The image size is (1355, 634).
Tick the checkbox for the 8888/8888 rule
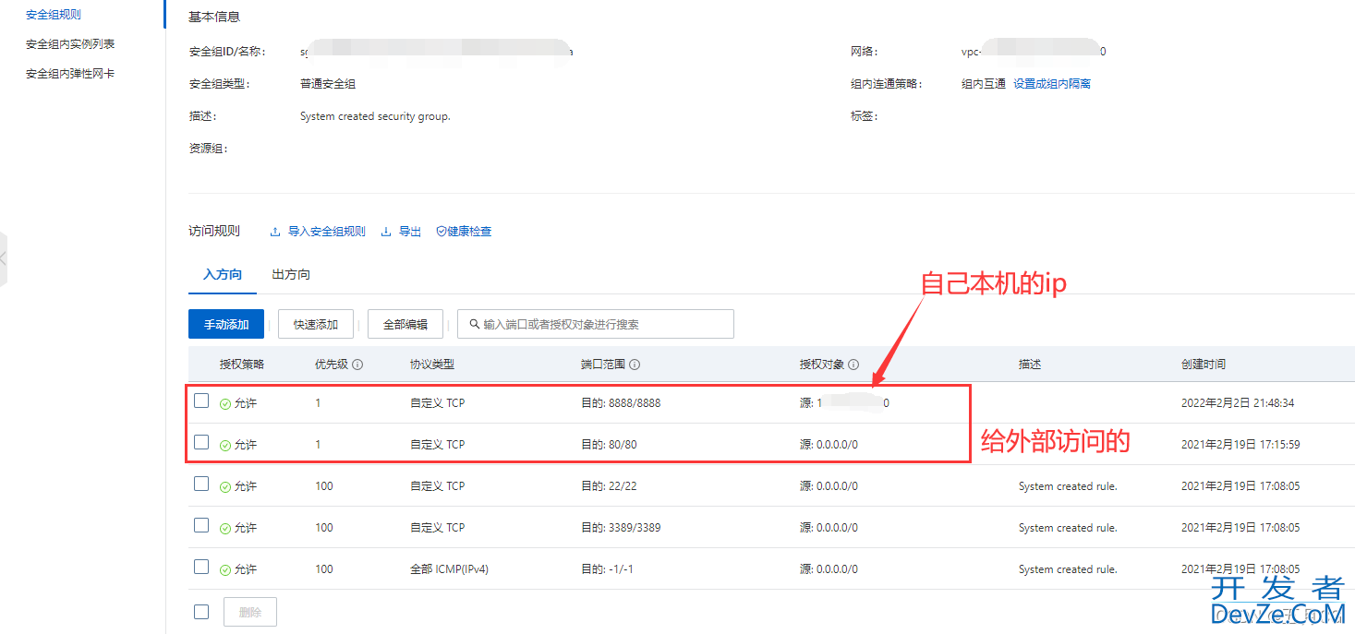point(201,401)
